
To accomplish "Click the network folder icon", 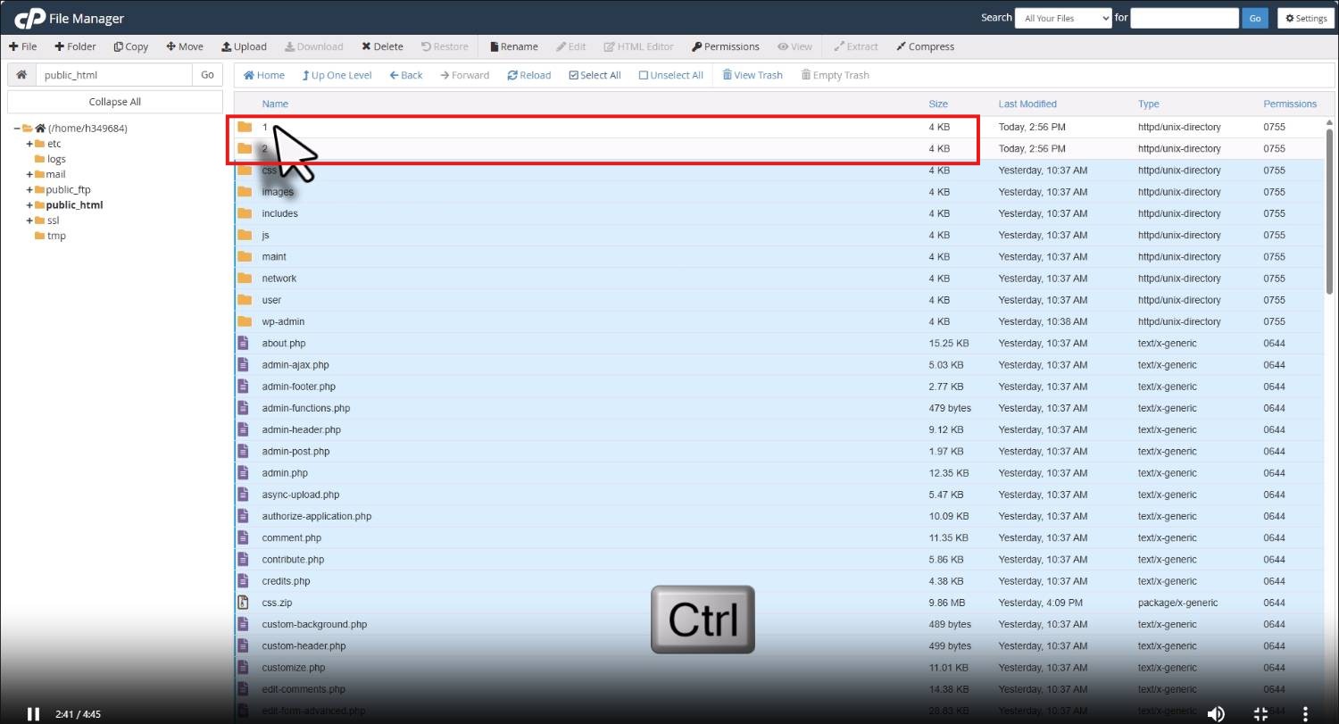I will coord(245,278).
